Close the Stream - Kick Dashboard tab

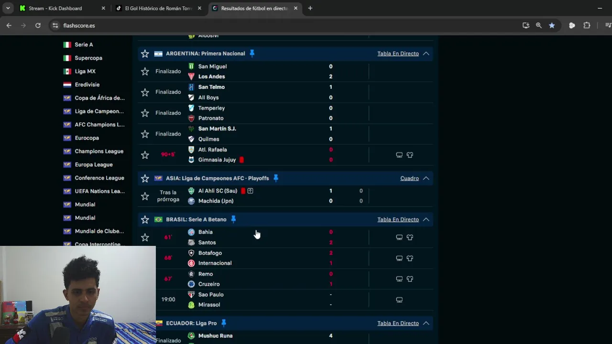click(103, 8)
